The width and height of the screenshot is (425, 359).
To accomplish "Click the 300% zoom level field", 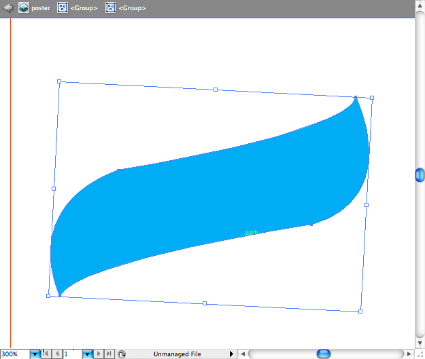I will coord(15,354).
